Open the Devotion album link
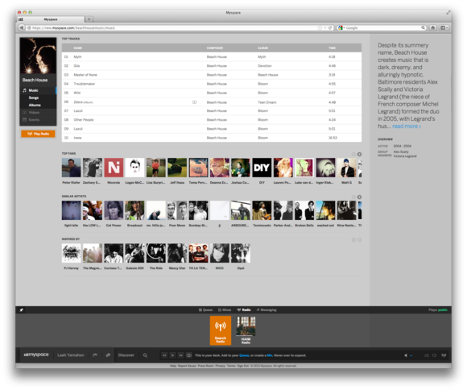This screenshot has height=390, width=467. [265, 66]
